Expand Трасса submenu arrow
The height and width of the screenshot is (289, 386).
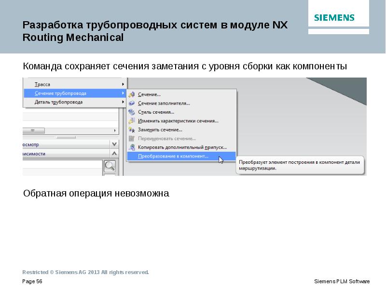point(123,84)
